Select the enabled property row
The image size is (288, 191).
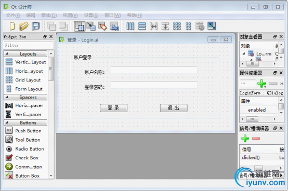[x=258, y=110]
